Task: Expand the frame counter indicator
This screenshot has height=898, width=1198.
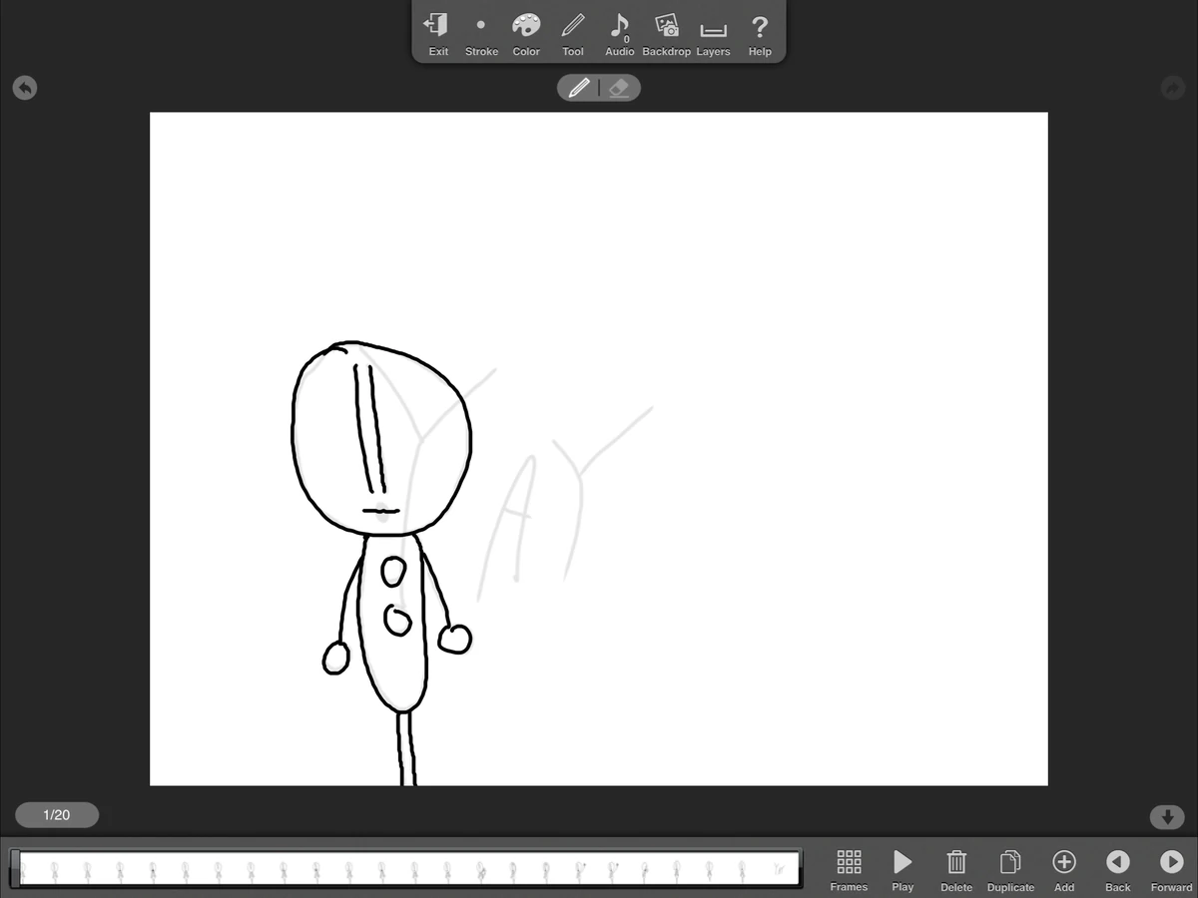Action: (x=56, y=814)
